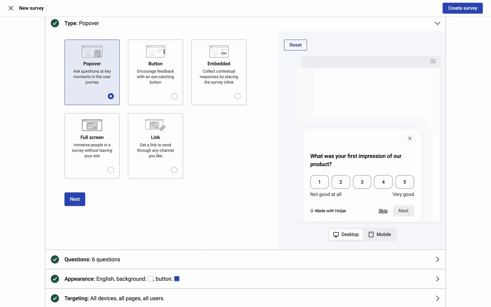Click the Skip link in survey preview
The width and height of the screenshot is (491, 307).
[383, 211]
